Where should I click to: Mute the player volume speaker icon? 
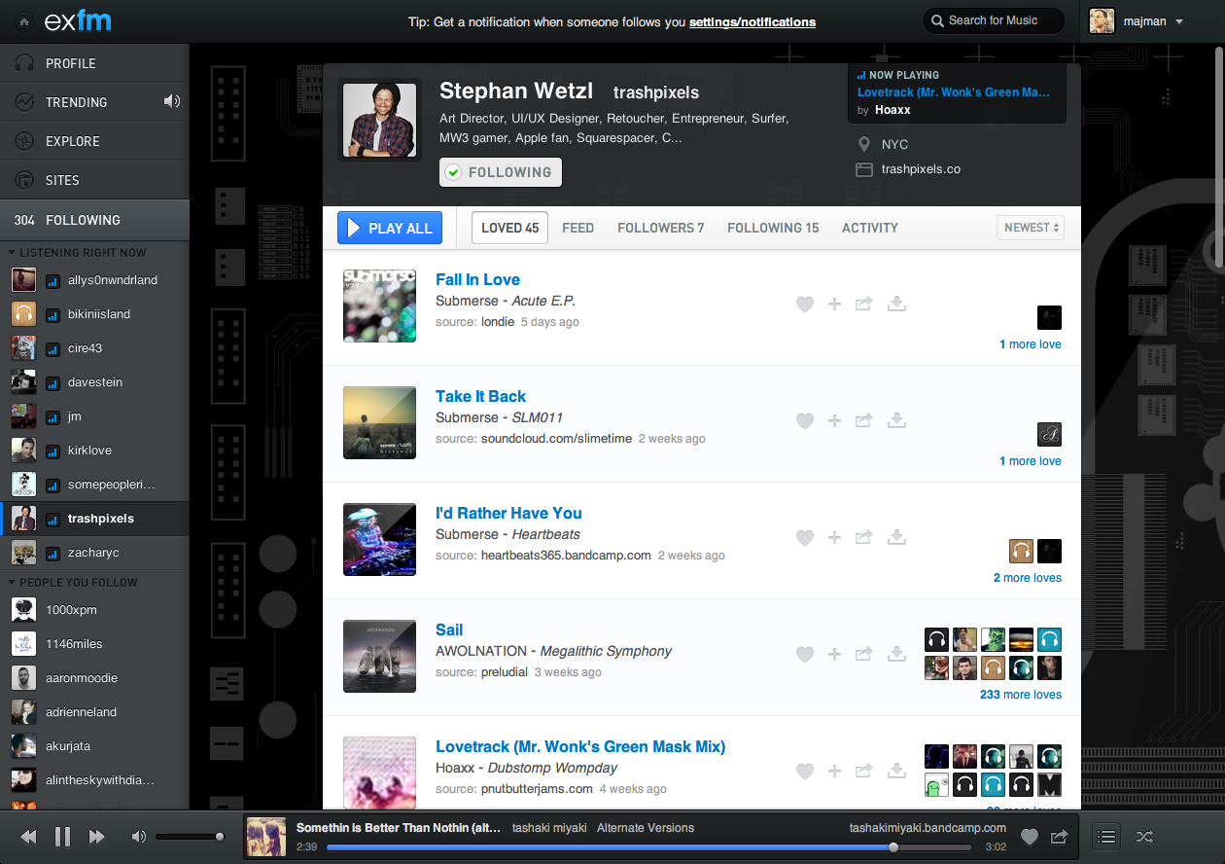[x=139, y=837]
